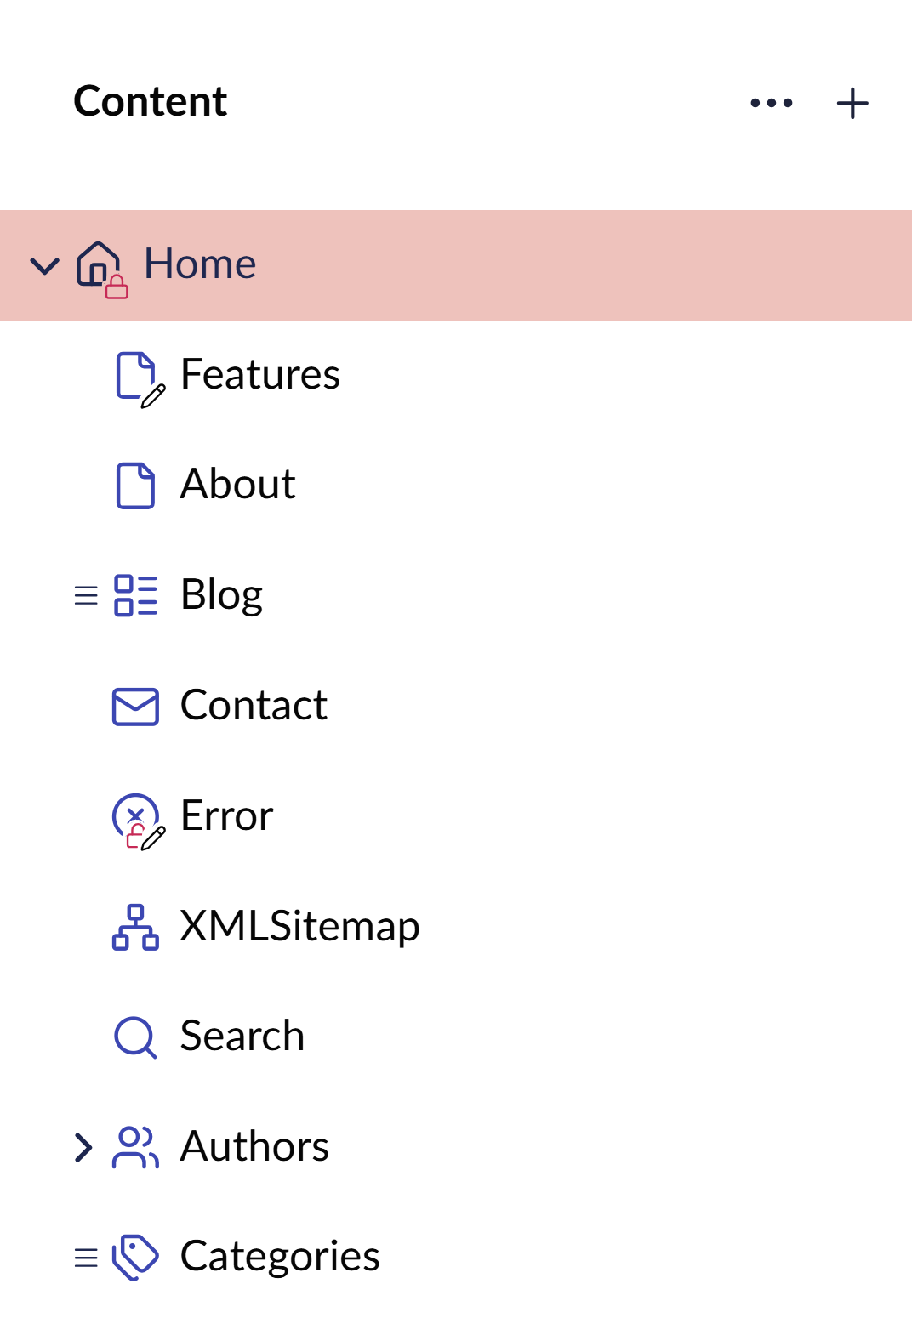The image size is (912, 1318).
Task: Click the Categories tag icon
Action: pos(135,1257)
